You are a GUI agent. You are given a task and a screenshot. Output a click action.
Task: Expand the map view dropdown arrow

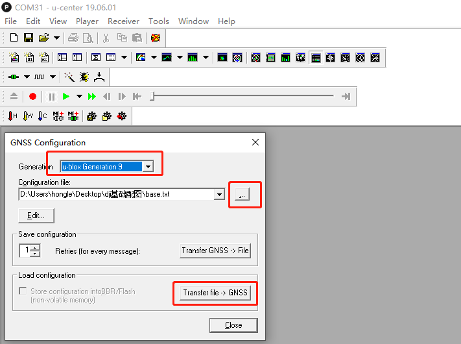point(154,57)
